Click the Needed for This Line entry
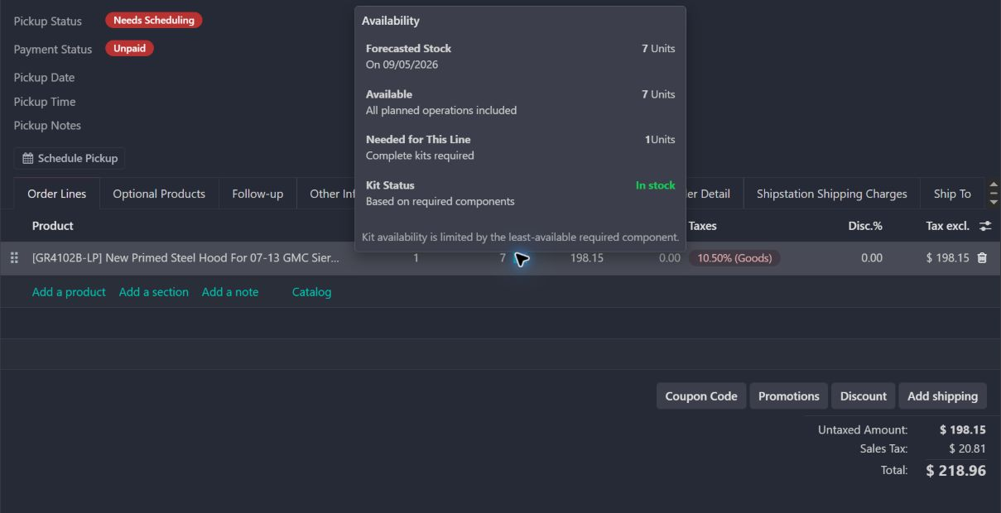The width and height of the screenshot is (1001, 513). click(520, 147)
